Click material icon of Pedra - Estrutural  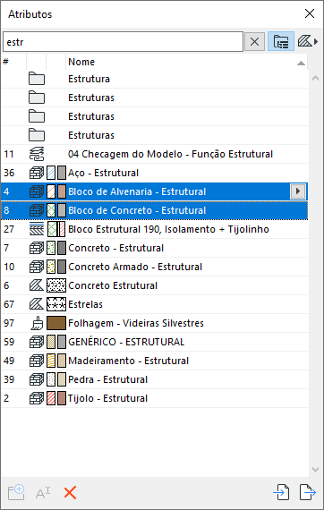coord(37,379)
